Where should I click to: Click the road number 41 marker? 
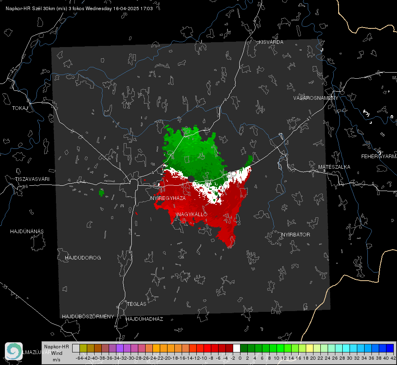pyautogui.click(x=308, y=118)
